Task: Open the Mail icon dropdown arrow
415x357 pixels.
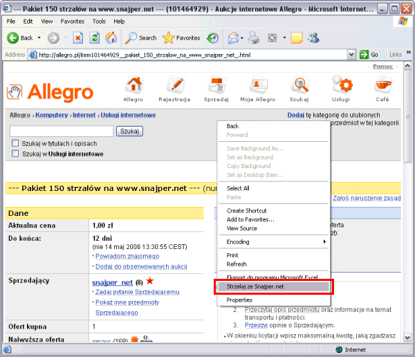Action: pyautogui.click(x=242, y=38)
